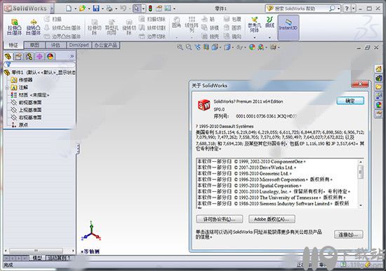This screenshot has height=271, width=386.
Task: Open the SolidWorks logo menu flyout arrow
Action: (52, 8)
